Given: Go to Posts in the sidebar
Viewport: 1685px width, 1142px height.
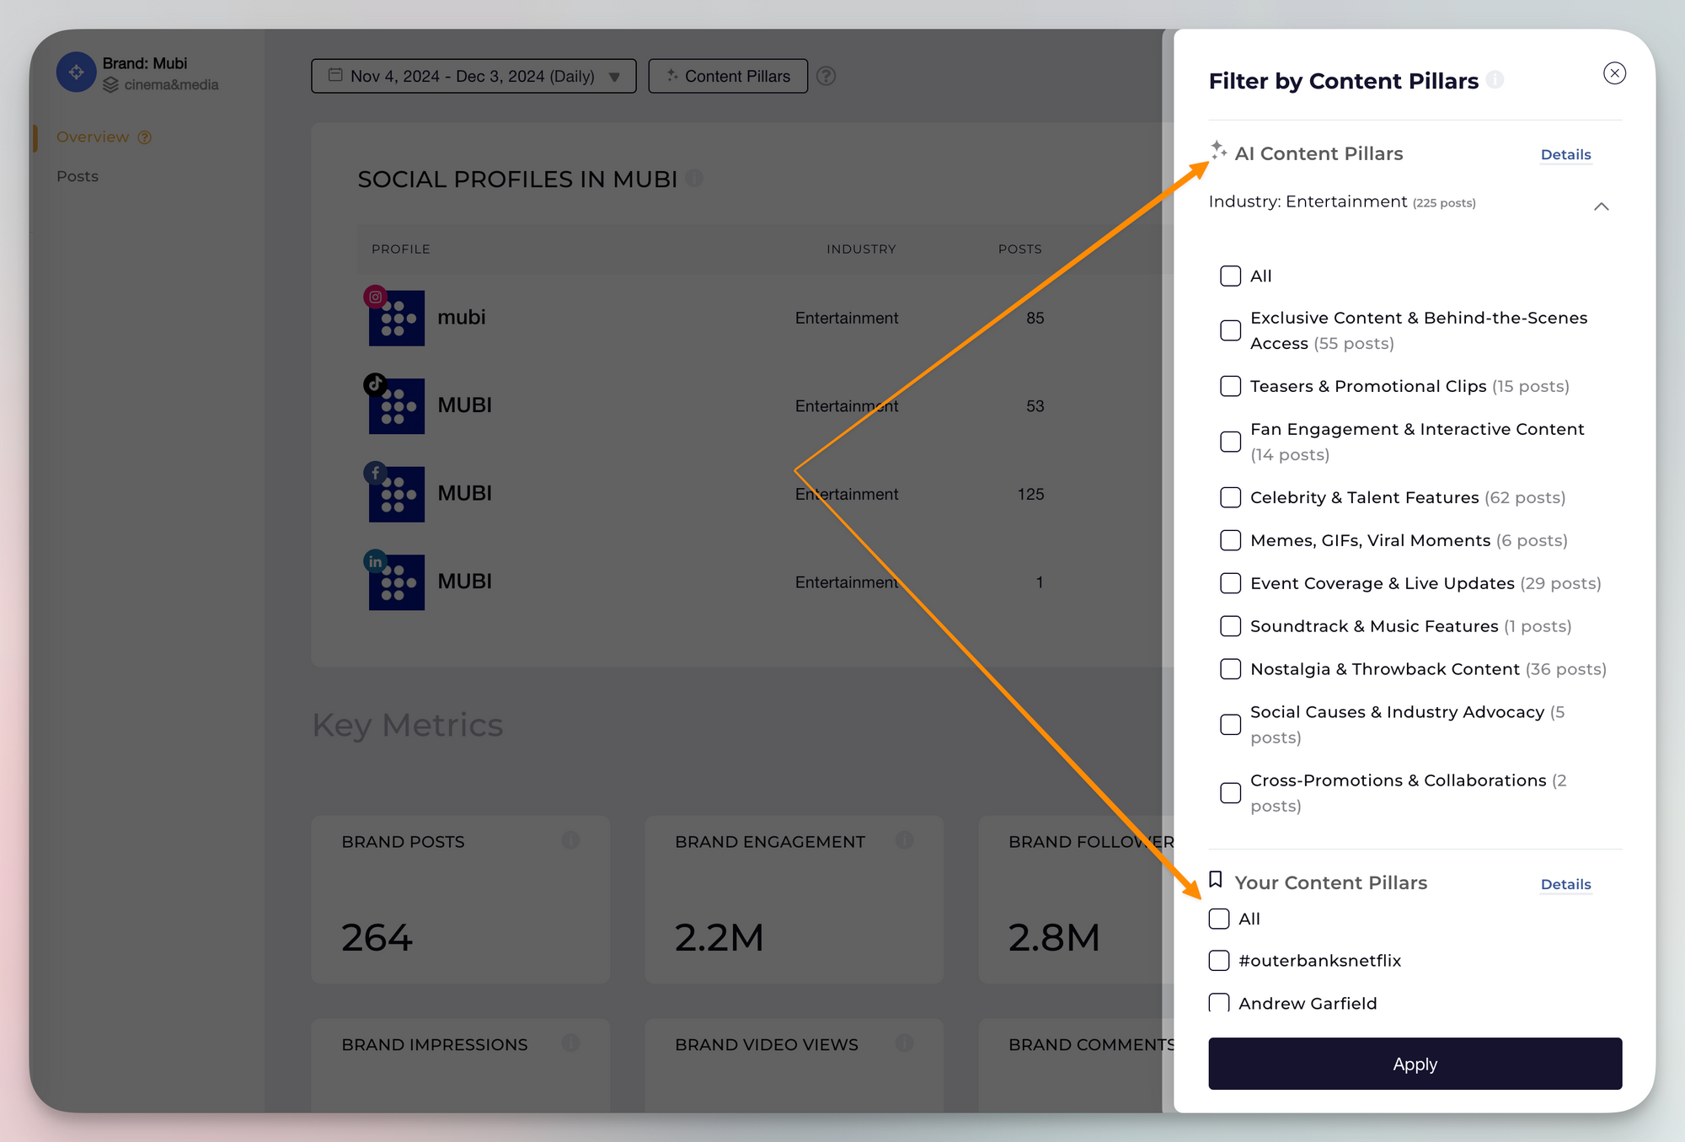Looking at the screenshot, I should (78, 176).
